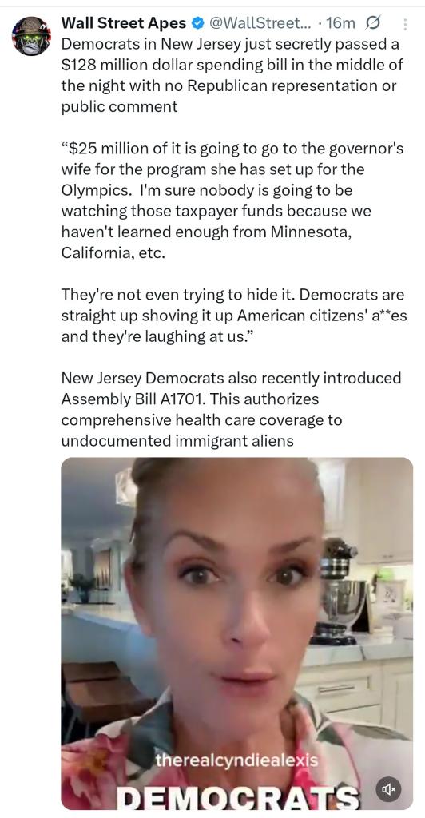Click the blue verified checkmark badge

[x=197, y=23]
